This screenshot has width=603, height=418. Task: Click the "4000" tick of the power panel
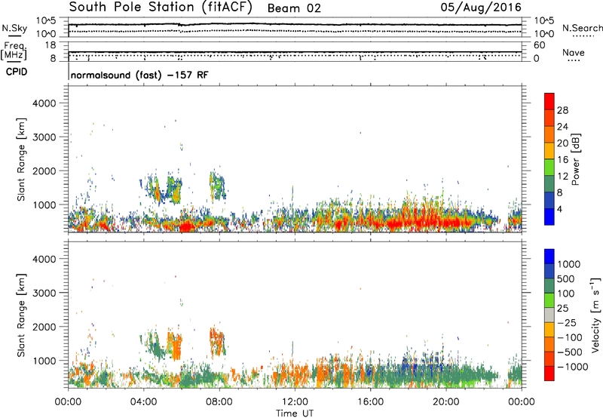pyautogui.click(x=44, y=103)
